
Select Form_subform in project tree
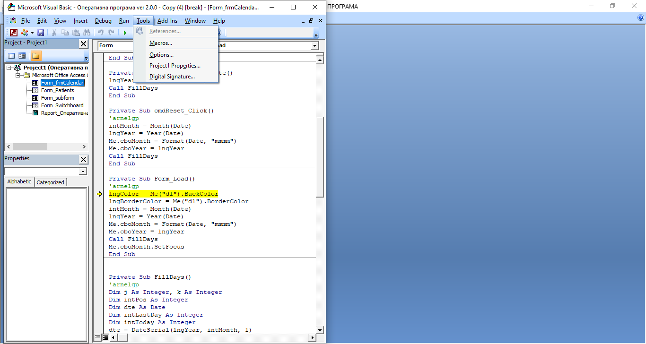coord(58,98)
